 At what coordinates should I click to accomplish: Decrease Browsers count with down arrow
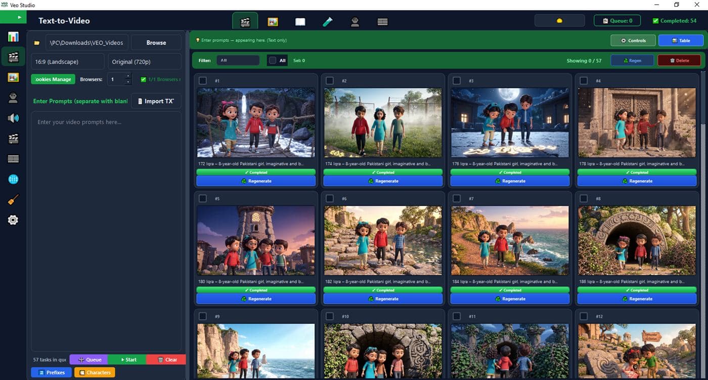[x=128, y=82]
